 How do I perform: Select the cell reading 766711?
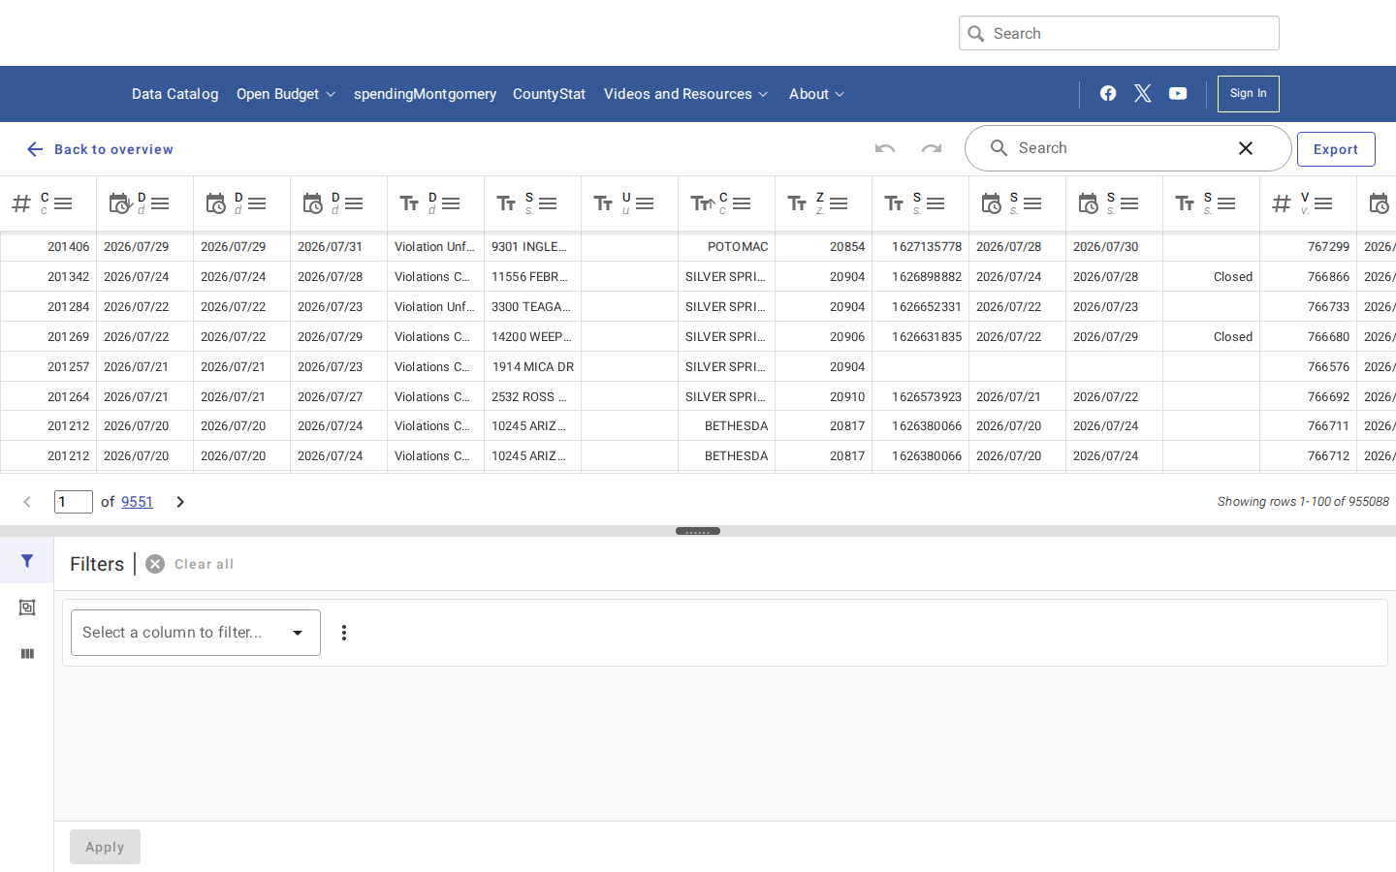[x=1309, y=425]
